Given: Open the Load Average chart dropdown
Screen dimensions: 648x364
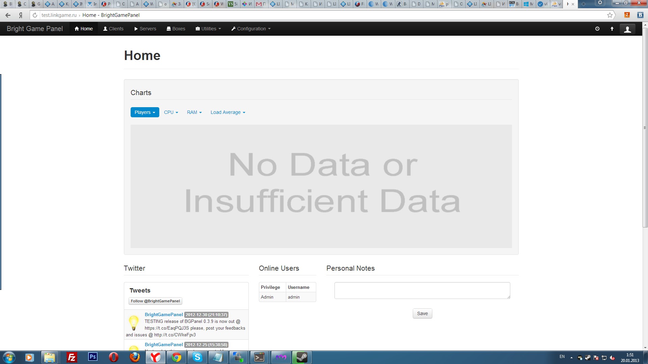Looking at the screenshot, I should click(x=228, y=112).
